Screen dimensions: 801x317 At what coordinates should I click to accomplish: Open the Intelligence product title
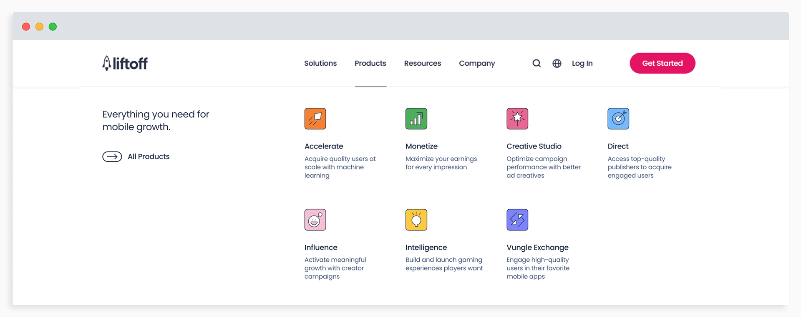(x=426, y=248)
